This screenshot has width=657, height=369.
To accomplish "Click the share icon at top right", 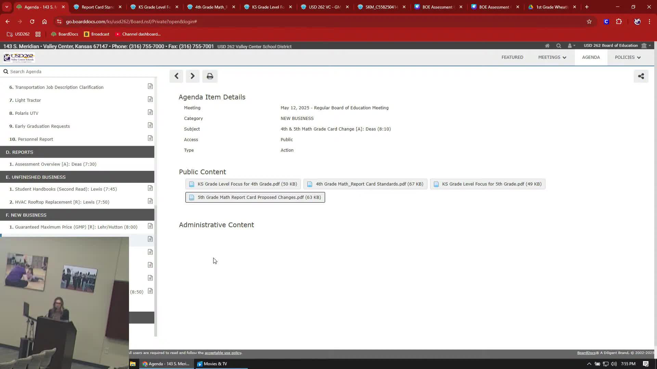I will click(x=641, y=76).
